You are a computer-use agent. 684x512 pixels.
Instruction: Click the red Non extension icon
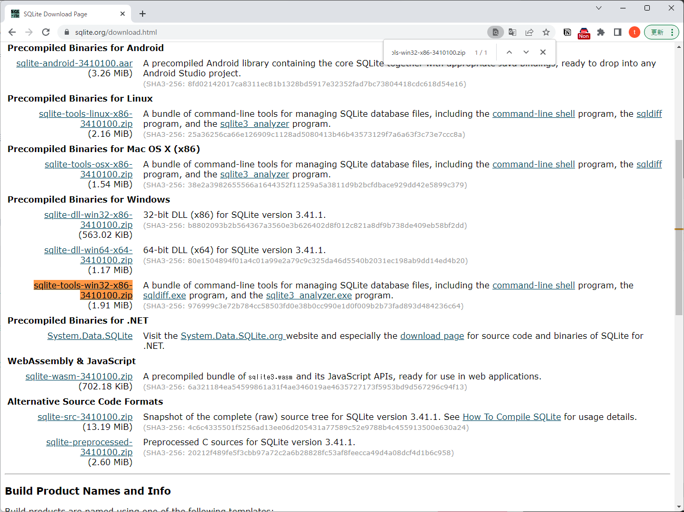point(584,32)
